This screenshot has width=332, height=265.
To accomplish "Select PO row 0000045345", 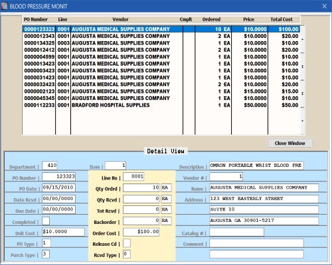I will point(161,98).
